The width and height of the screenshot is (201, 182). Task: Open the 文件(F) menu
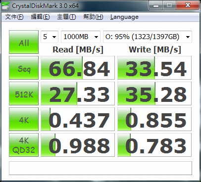(14, 17)
